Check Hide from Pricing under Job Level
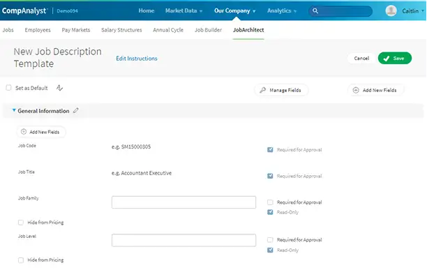 click(x=21, y=260)
